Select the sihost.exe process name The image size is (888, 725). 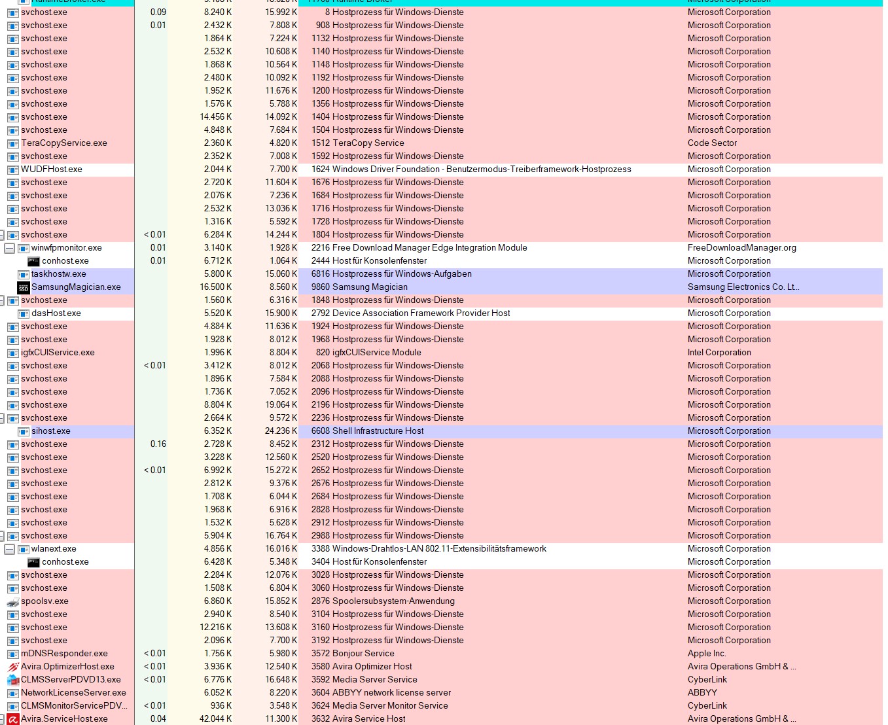(x=51, y=431)
